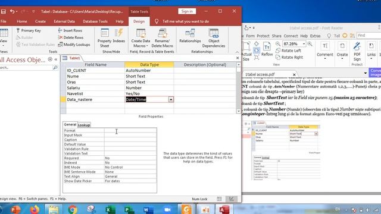Image resolution: width=381 pixels, height=214 pixels.
Task: Select the General properties tab
Action: point(70,124)
